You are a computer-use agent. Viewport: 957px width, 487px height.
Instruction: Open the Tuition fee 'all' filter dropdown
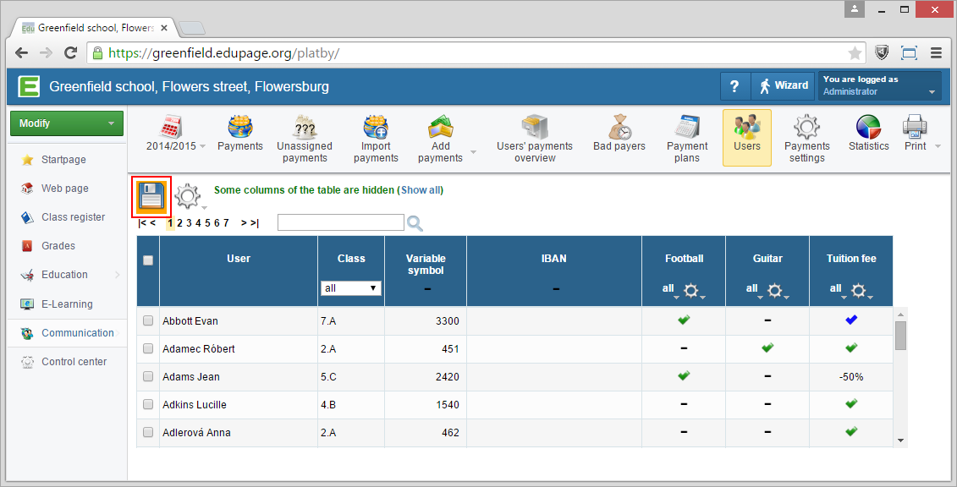click(x=838, y=289)
